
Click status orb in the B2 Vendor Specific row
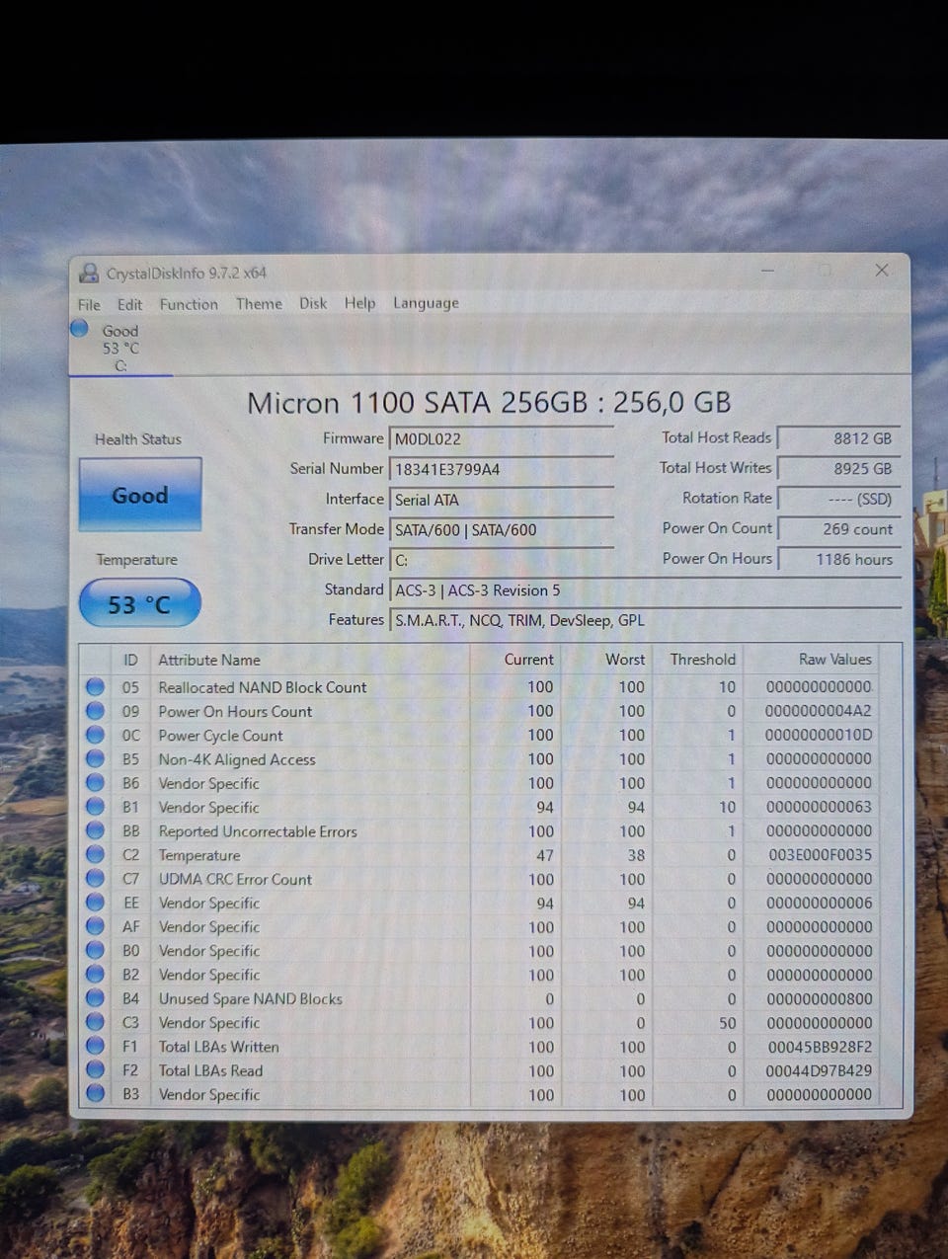(95, 974)
